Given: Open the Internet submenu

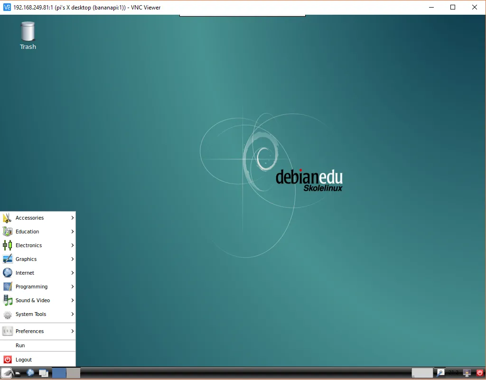Looking at the screenshot, I should click(38, 273).
